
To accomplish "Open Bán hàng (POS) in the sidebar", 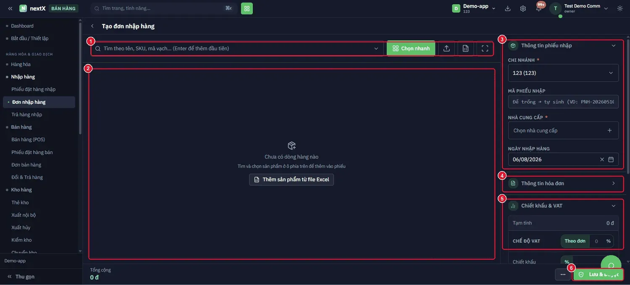I will pyautogui.click(x=28, y=140).
